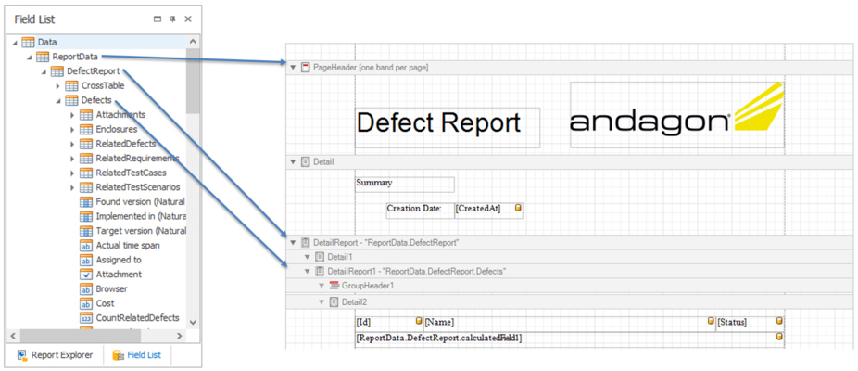Click the pin icon in Field List header
Screen dimensions: 858x371
[x=173, y=19]
